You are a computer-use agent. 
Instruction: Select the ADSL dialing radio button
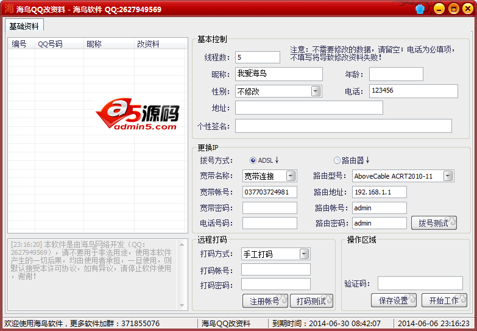(253, 160)
